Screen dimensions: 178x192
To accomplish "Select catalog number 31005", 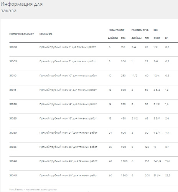I will 13,61.
